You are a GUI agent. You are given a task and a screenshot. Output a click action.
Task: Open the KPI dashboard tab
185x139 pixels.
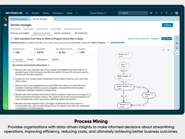point(81,33)
